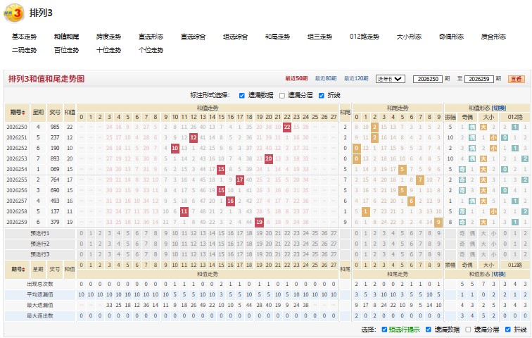Viewport: 532px width, 338px height.
Task: Select number 20 in 预选行2 row
Action: point(269,244)
